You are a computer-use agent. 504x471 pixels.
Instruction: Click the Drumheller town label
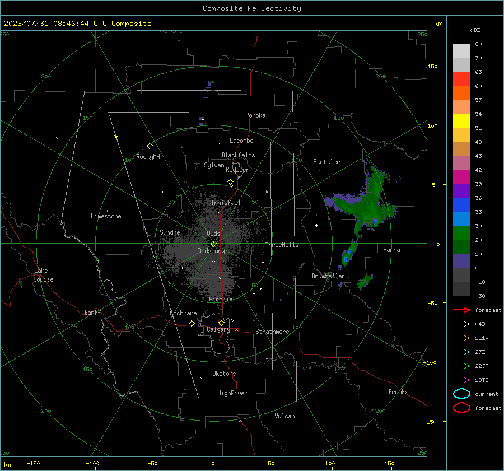click(x=328, y=276)
